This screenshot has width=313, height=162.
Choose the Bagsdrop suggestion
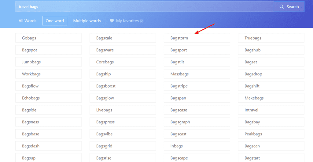[271, 74]
